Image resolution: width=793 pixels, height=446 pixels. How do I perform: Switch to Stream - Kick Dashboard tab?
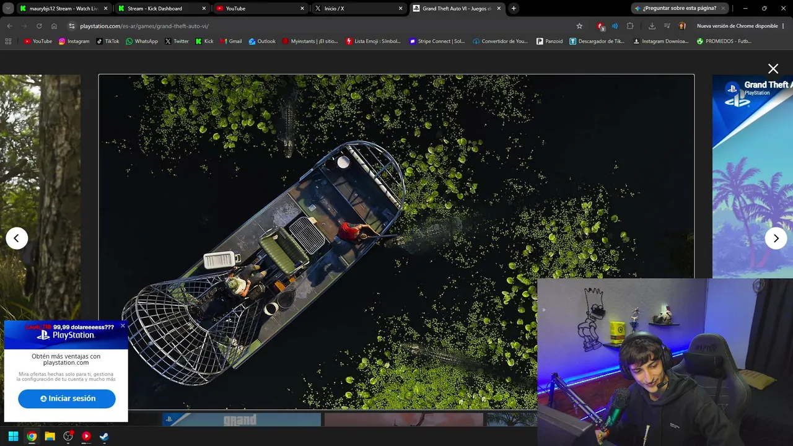click(161, 9)
